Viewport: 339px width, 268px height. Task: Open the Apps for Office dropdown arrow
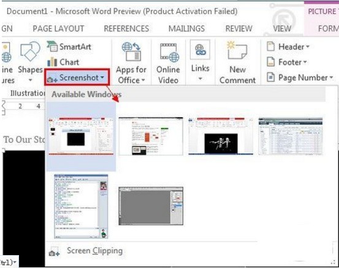click(x=143, y=80)
